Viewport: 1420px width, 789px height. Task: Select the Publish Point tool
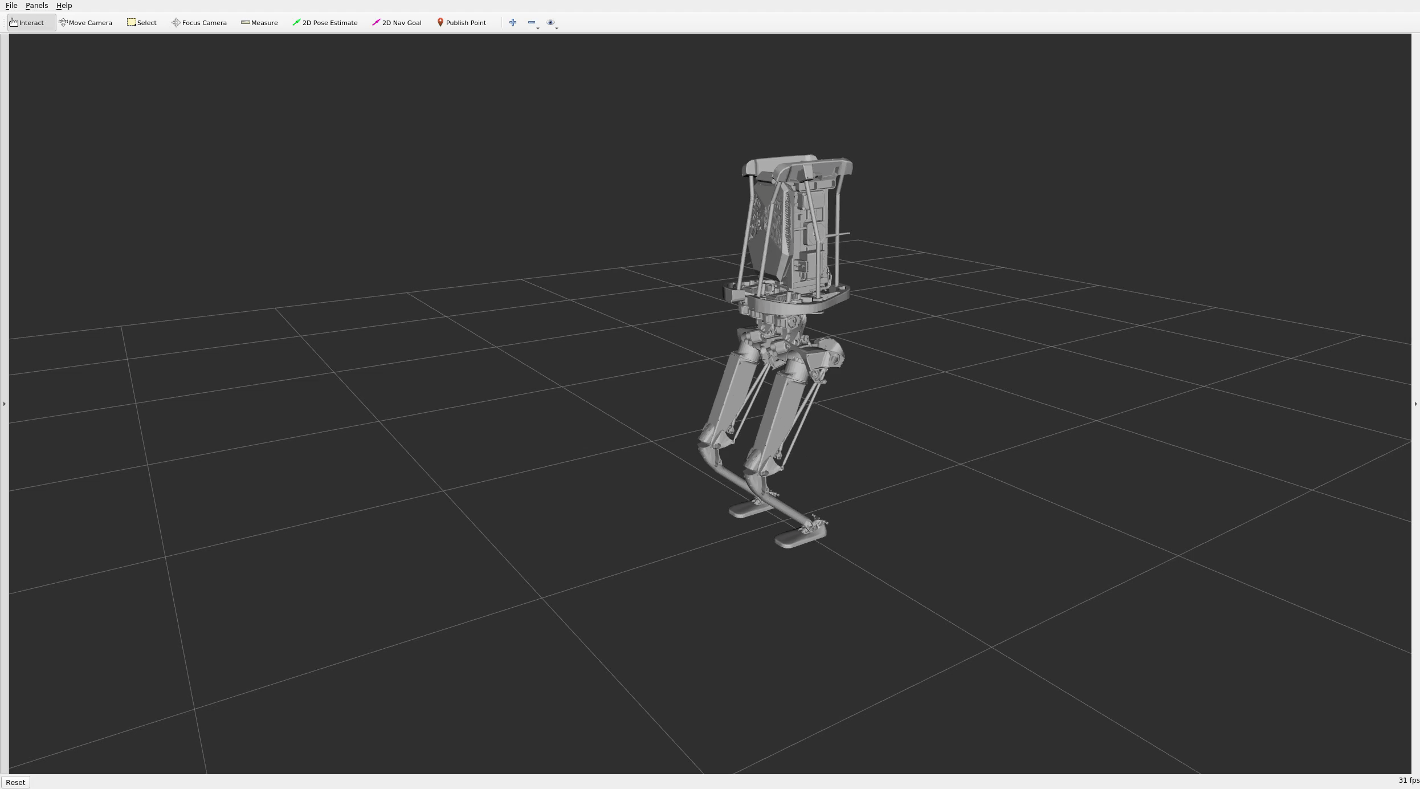[462, 22]
